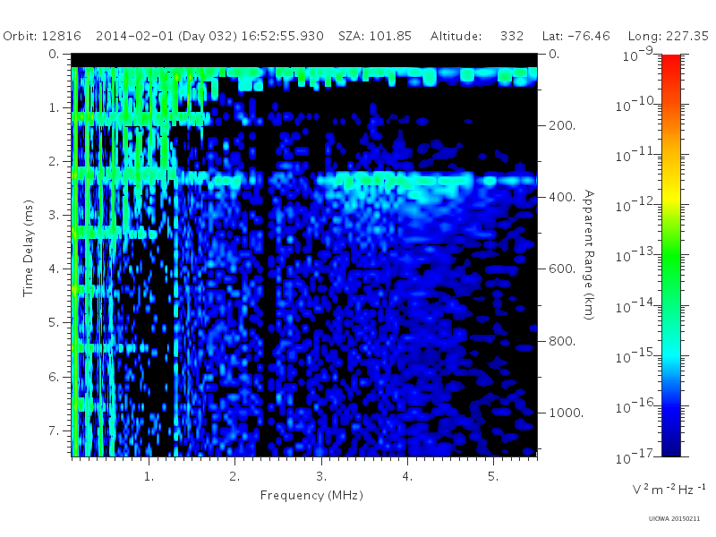The height and width of the screenshot is (537, 716).
Task: Click the '10^-9' color scale label
Action: (638, 55)
